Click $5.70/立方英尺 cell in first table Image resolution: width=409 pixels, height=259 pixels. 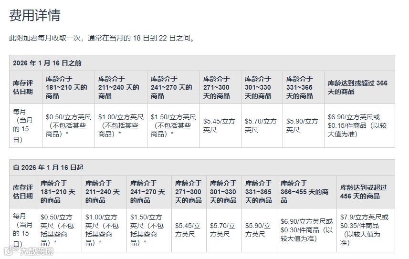(x=262, y=126)
